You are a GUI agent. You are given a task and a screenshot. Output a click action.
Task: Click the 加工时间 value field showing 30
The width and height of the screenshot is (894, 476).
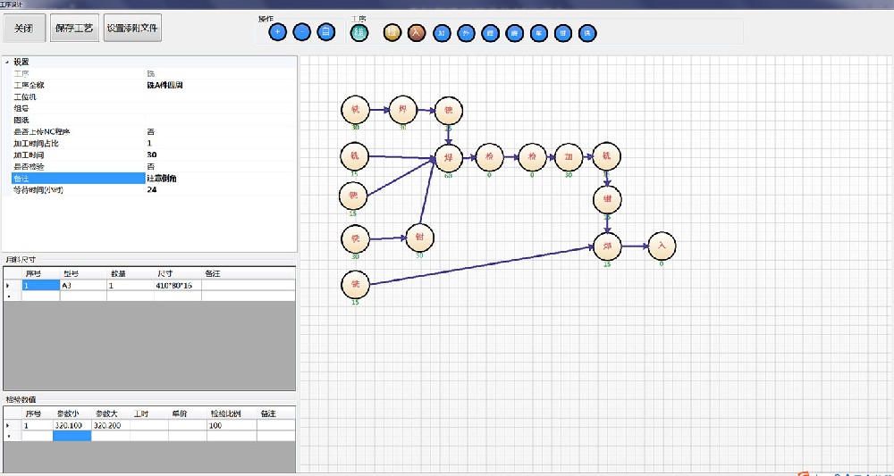219,154
